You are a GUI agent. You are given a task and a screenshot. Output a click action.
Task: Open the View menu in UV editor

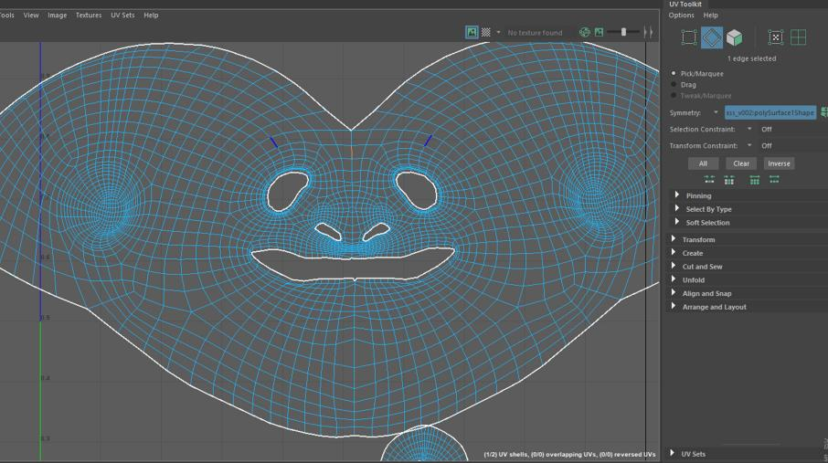(31, 16)
